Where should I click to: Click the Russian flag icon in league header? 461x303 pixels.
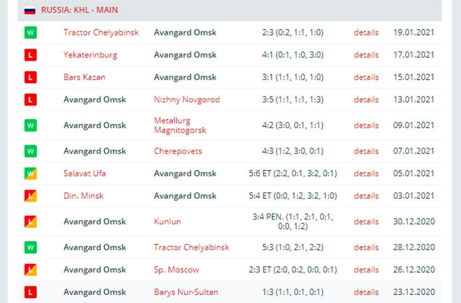[30, 10]
